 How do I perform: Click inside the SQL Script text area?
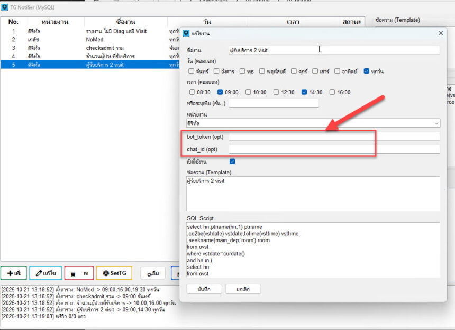point(312,249)
